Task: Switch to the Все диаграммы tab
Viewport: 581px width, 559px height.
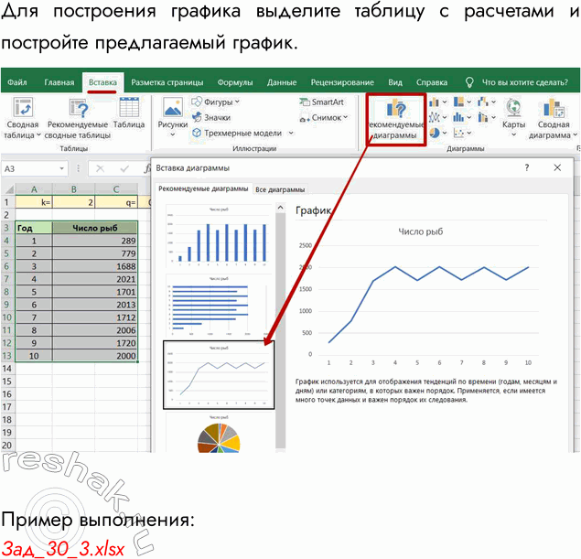Action: 280,189
